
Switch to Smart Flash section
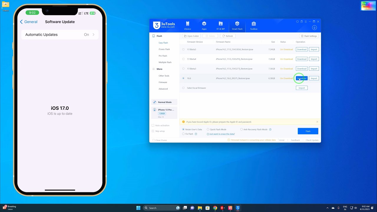[x=237, y=26]
